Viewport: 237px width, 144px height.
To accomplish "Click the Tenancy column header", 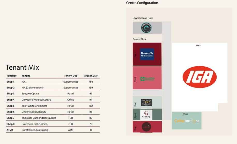I will (11, 76).
